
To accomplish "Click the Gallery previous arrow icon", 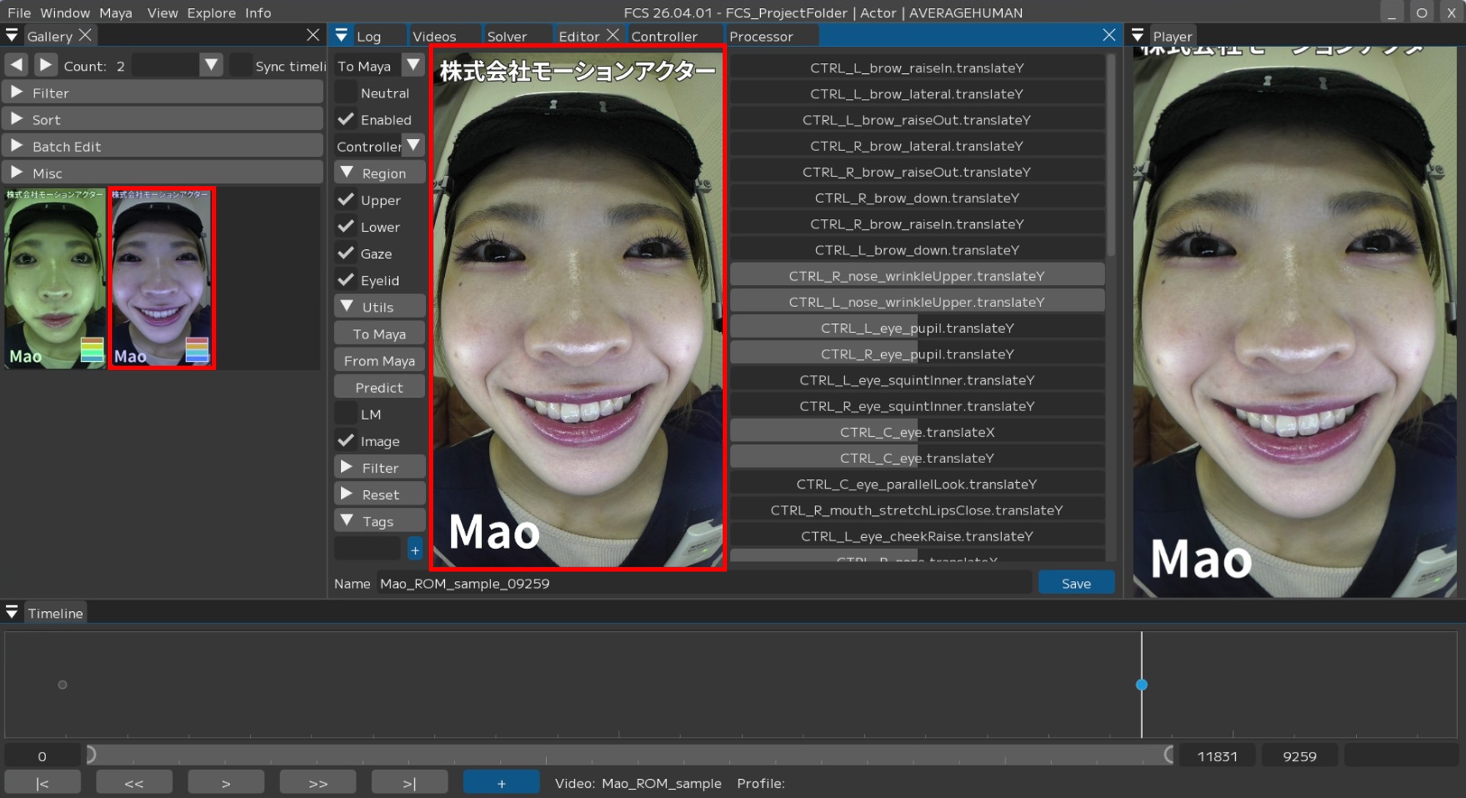I will tap(17, 65).
